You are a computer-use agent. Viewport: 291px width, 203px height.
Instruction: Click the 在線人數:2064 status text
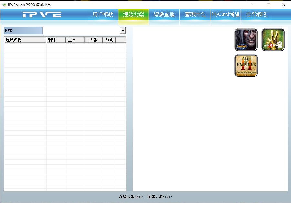click(131, 197)
